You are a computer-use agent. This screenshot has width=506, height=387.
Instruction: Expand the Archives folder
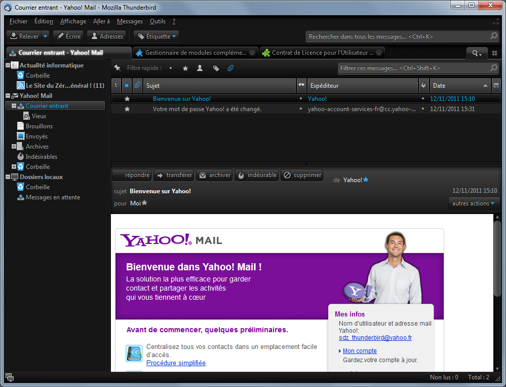14,147
